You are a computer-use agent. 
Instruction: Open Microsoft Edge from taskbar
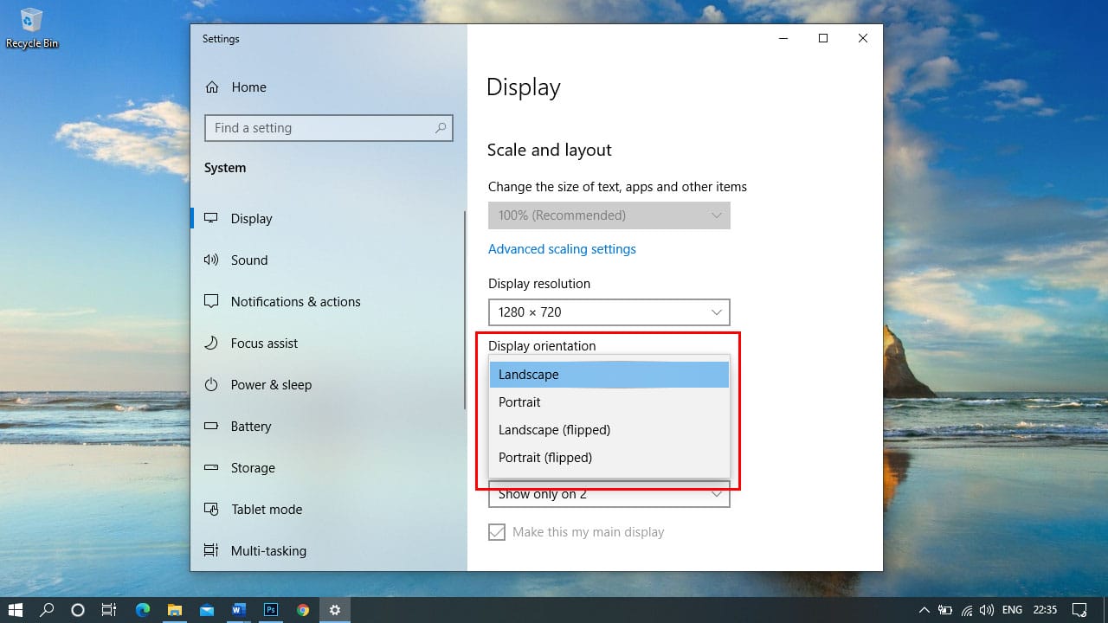point(142,610)
